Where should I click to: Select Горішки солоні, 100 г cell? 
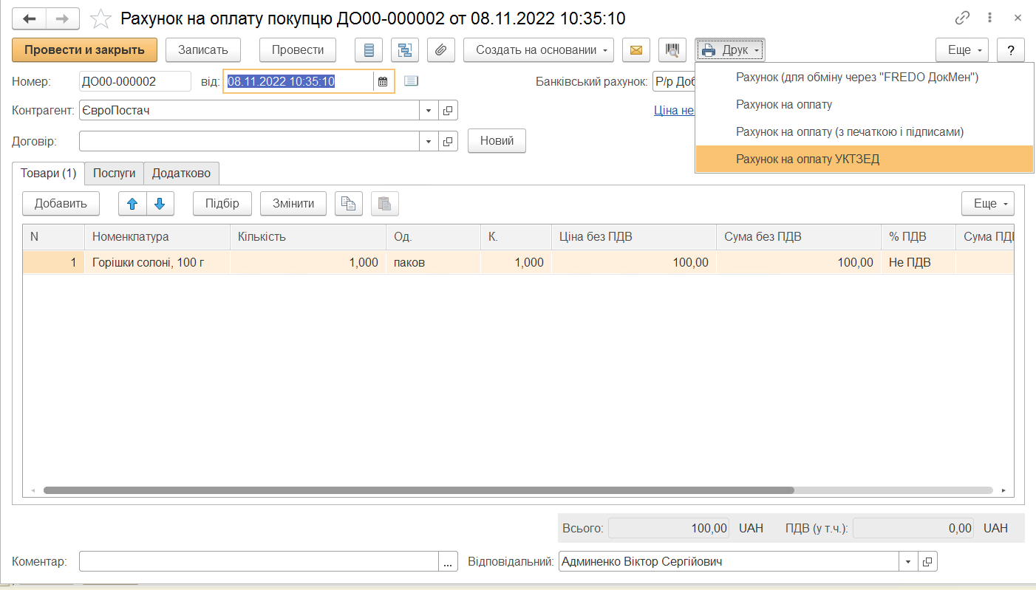157,262
